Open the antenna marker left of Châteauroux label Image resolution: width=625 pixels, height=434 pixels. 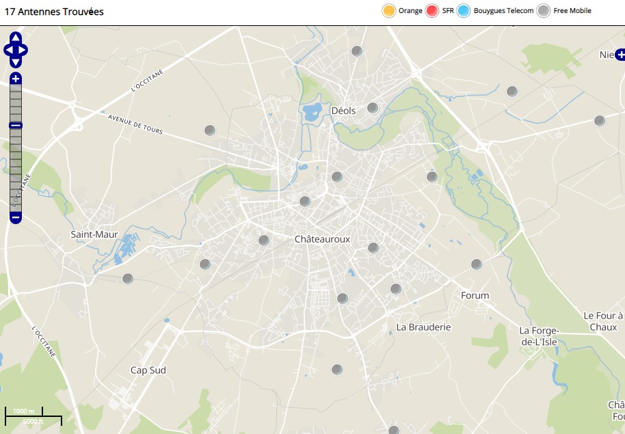click(x=264, y=241)
